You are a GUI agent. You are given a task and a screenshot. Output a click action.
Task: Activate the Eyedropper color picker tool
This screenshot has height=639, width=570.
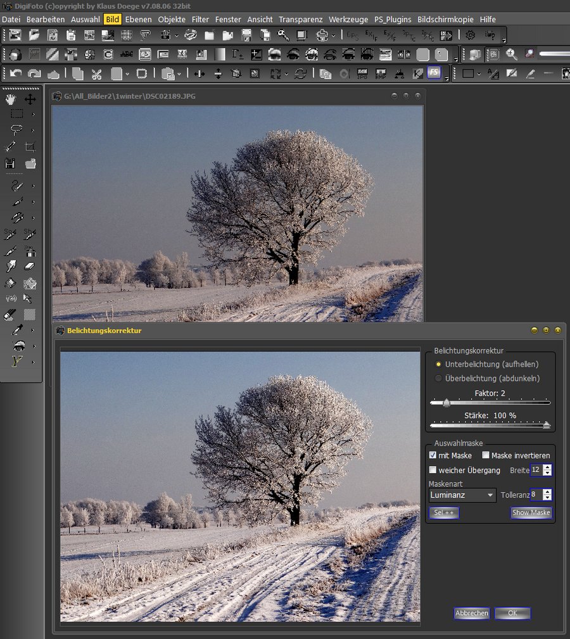pyautogui.click(x=16, y=330)
